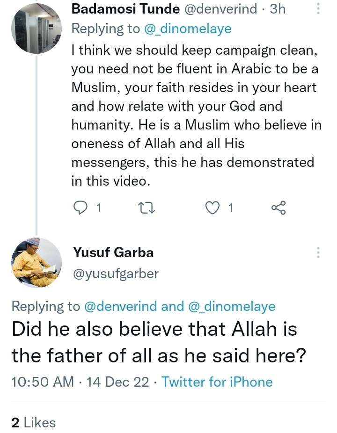Click the 10:50 AM · 14 Dec 22 timestamp

click(81, 382)
